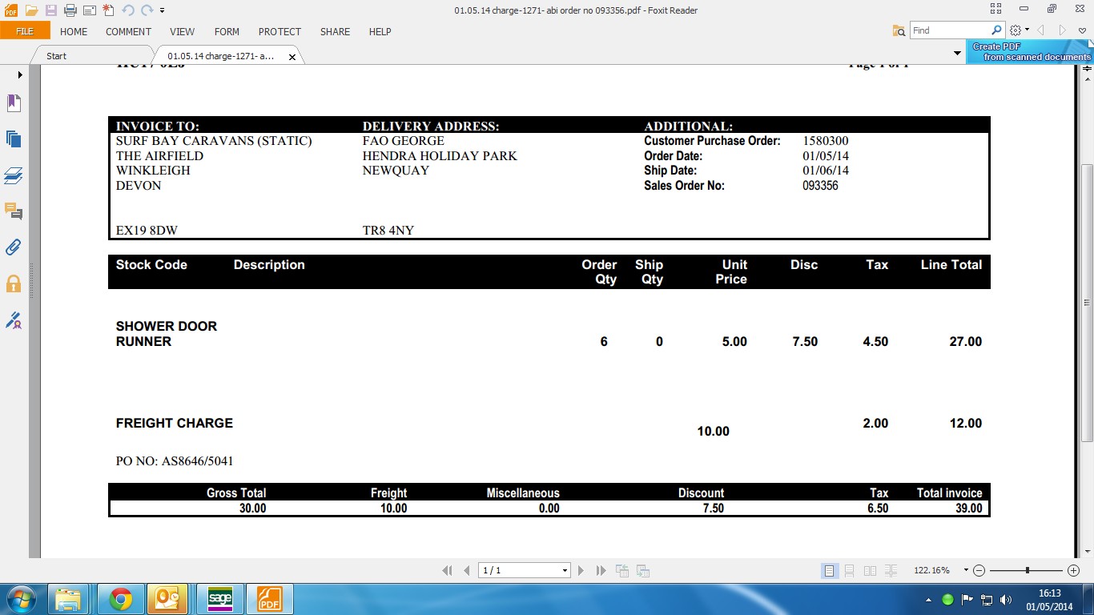The image size is (1094, 615).
Task: Click the magnifier icon in the Find box
Action: click(997, 30)
